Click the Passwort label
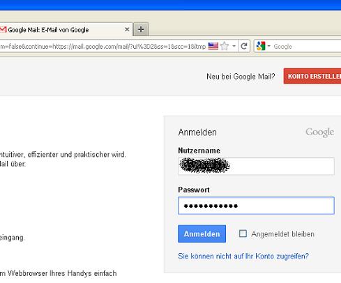 click(x=194, y=190)
